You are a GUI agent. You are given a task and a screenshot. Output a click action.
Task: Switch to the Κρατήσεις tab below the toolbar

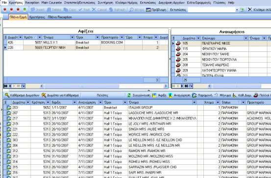coord(37,17)
